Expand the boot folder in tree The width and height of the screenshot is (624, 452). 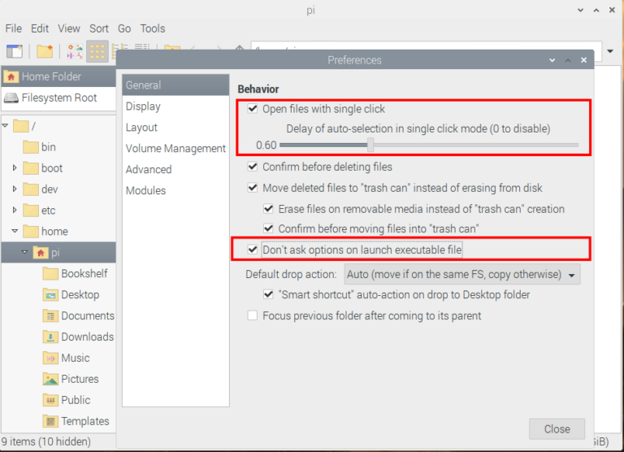(x=15, y=168)
